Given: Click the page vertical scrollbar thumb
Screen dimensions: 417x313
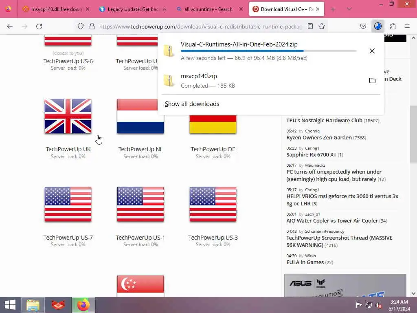Looking at the screenshot, I should 413,134.
